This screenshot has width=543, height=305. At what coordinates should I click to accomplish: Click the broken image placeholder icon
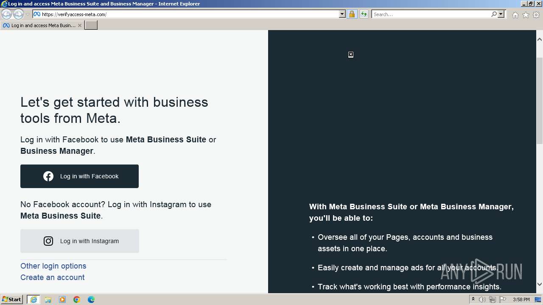pos(351,55)
